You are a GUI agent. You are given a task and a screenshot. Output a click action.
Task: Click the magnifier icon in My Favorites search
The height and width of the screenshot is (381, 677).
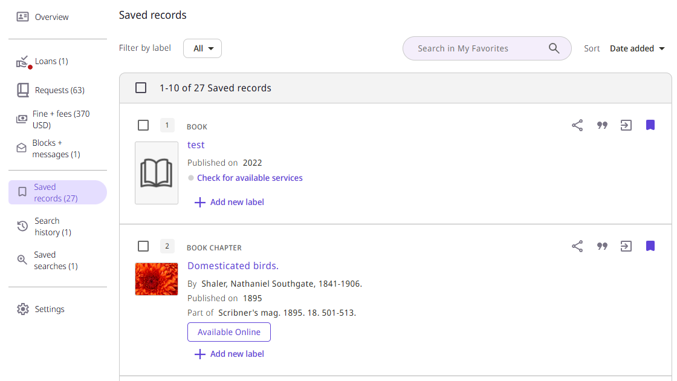coord(554,48)
